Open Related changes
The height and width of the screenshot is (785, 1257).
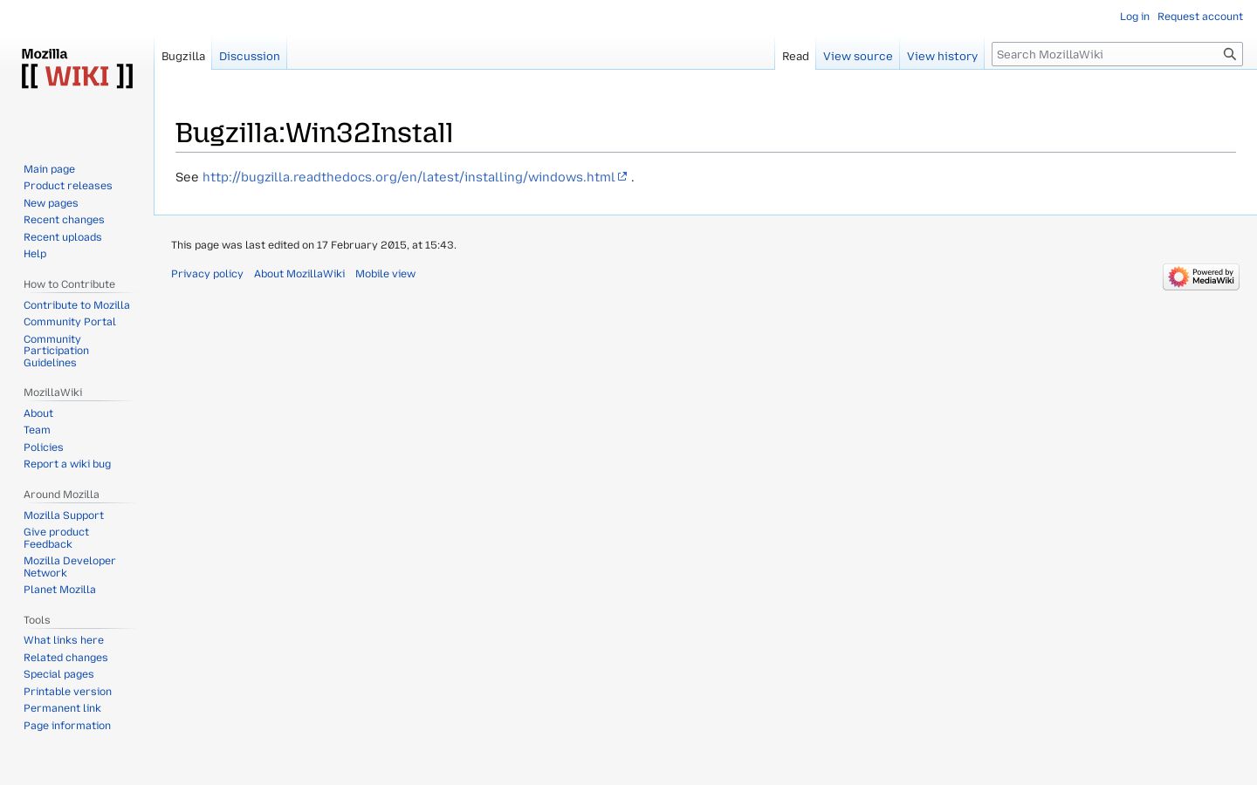[x=65, y=658]
